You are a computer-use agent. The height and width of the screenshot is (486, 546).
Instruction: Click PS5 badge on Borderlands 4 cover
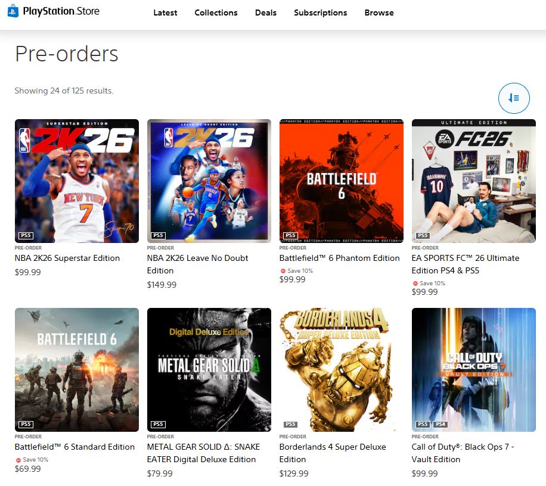pos(290,425)
